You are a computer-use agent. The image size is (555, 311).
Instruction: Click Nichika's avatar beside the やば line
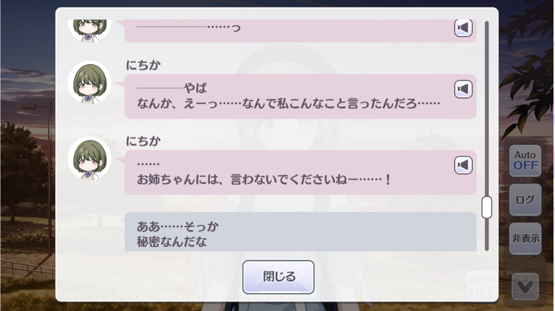tap(89, 82)
